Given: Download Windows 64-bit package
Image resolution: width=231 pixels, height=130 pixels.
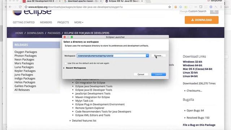Looking at the screenshot, I should [x=192, y=65].
